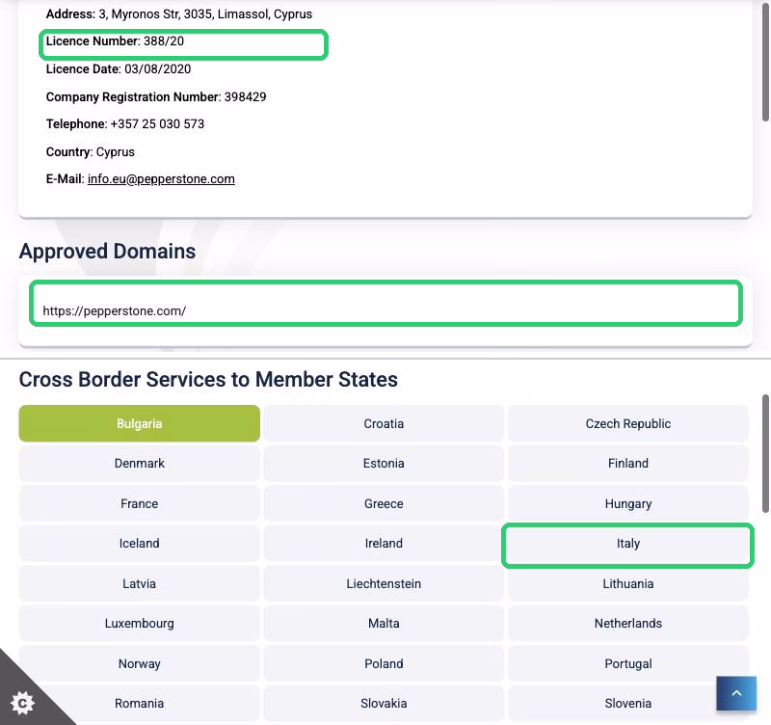
Task: Click the Licence Number 388/20 text
Action: tap(115, 41)
